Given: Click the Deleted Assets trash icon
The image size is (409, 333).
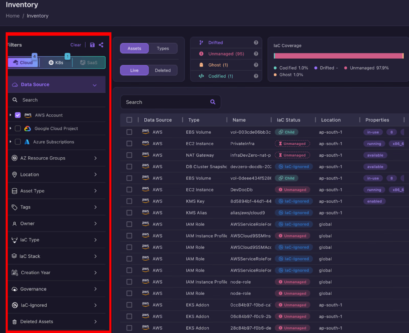Looking at the screenshot, I should point(15,322).
